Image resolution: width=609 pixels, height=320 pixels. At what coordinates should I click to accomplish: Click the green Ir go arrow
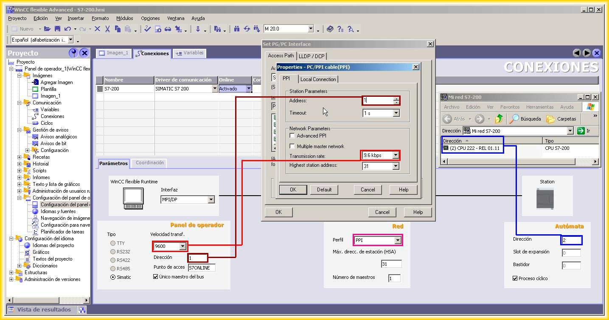coord(581,131)
